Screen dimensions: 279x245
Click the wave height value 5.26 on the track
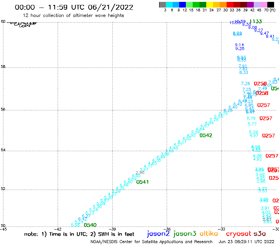214,119
